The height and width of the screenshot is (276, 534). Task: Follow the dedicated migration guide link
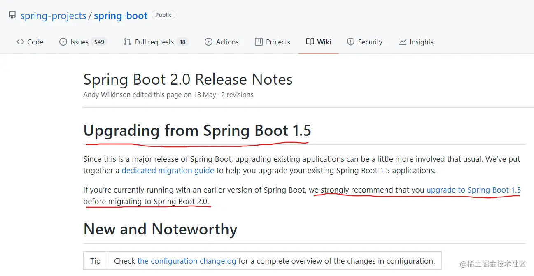click(168, 170)
